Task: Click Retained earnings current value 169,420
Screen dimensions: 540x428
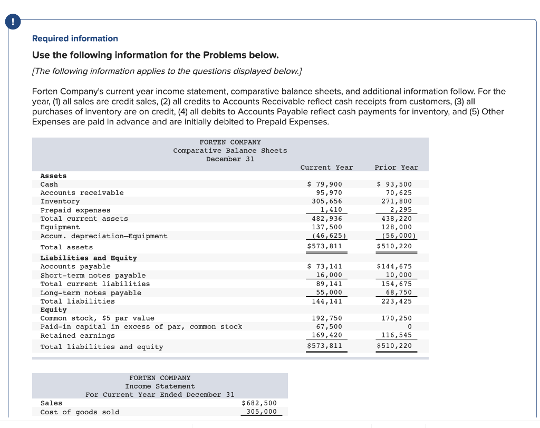Action: pos(327,335)
